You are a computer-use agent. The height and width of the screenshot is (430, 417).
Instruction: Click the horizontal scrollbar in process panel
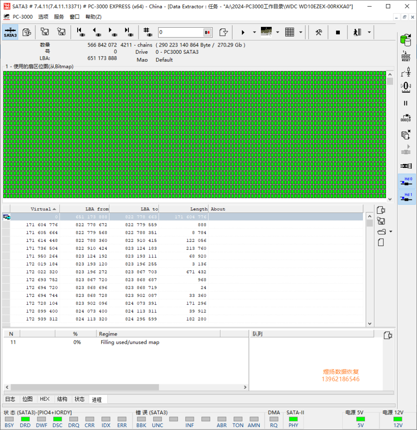click(84, 387)
